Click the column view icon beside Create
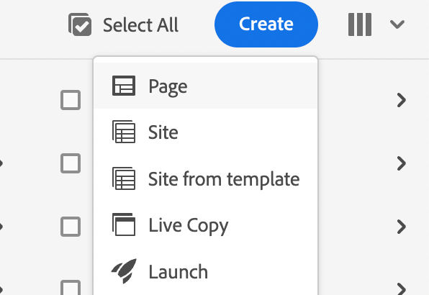Viewport: 429px width, 295px height. tap(360, 24)
